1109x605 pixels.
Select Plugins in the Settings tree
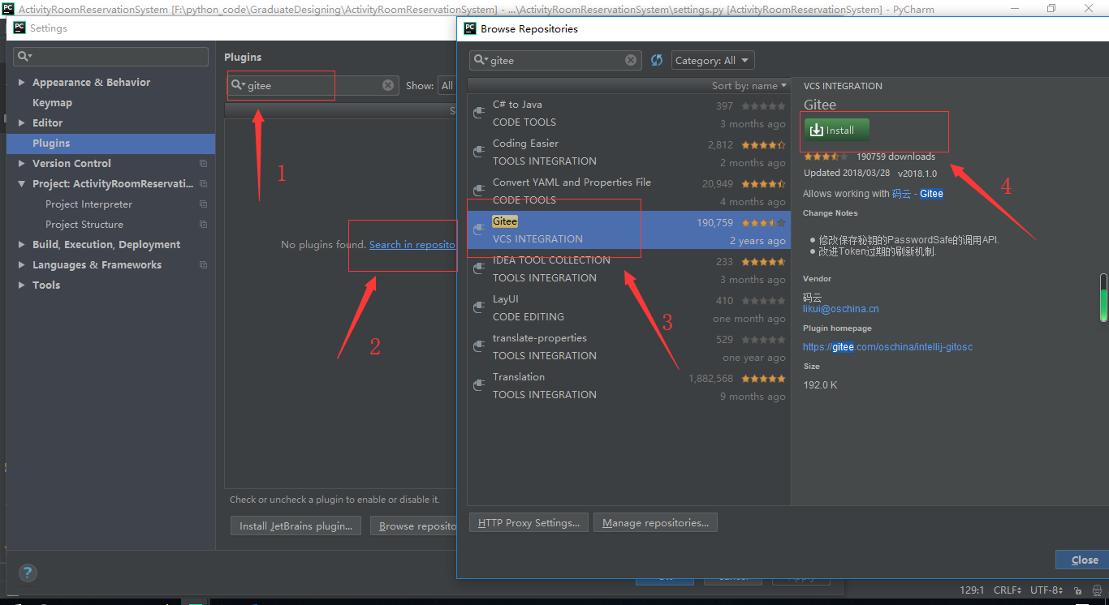[x=110, y=143]
